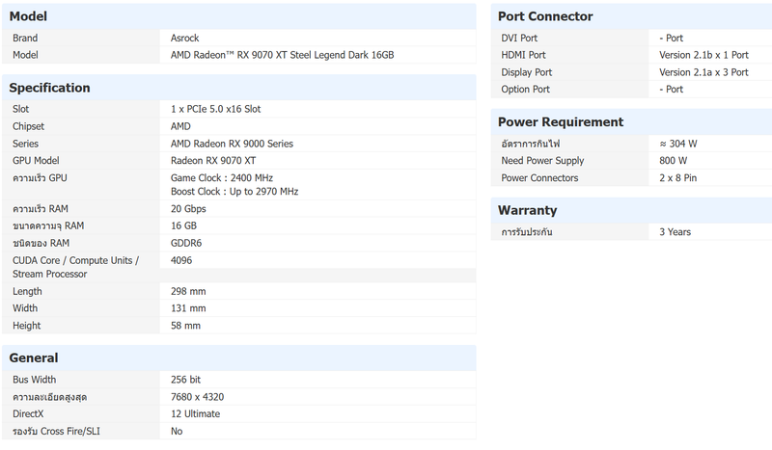
Task: Click the Model section header
Action: (x=28, y=16)
